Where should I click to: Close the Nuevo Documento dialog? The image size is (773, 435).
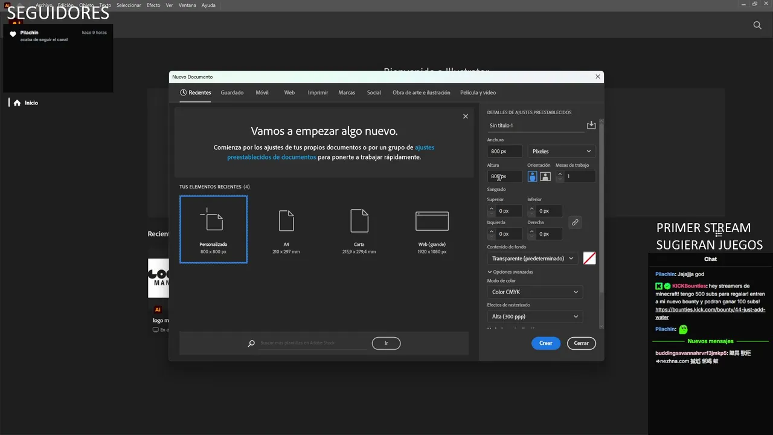[x=598, y=77]
